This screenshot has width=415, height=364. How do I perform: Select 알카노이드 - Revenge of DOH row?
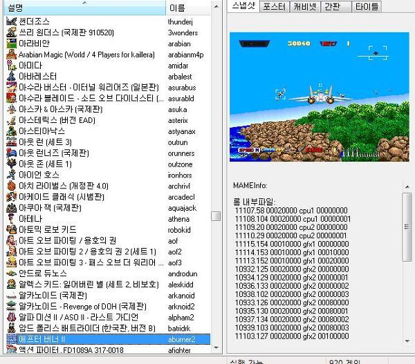tap(108, 307)
